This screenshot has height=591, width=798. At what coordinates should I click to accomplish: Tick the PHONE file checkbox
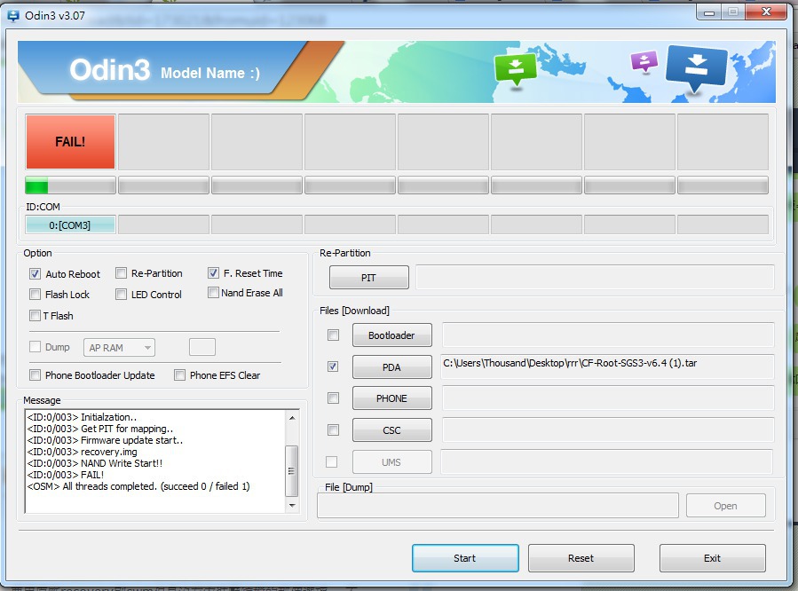[333, 398]
